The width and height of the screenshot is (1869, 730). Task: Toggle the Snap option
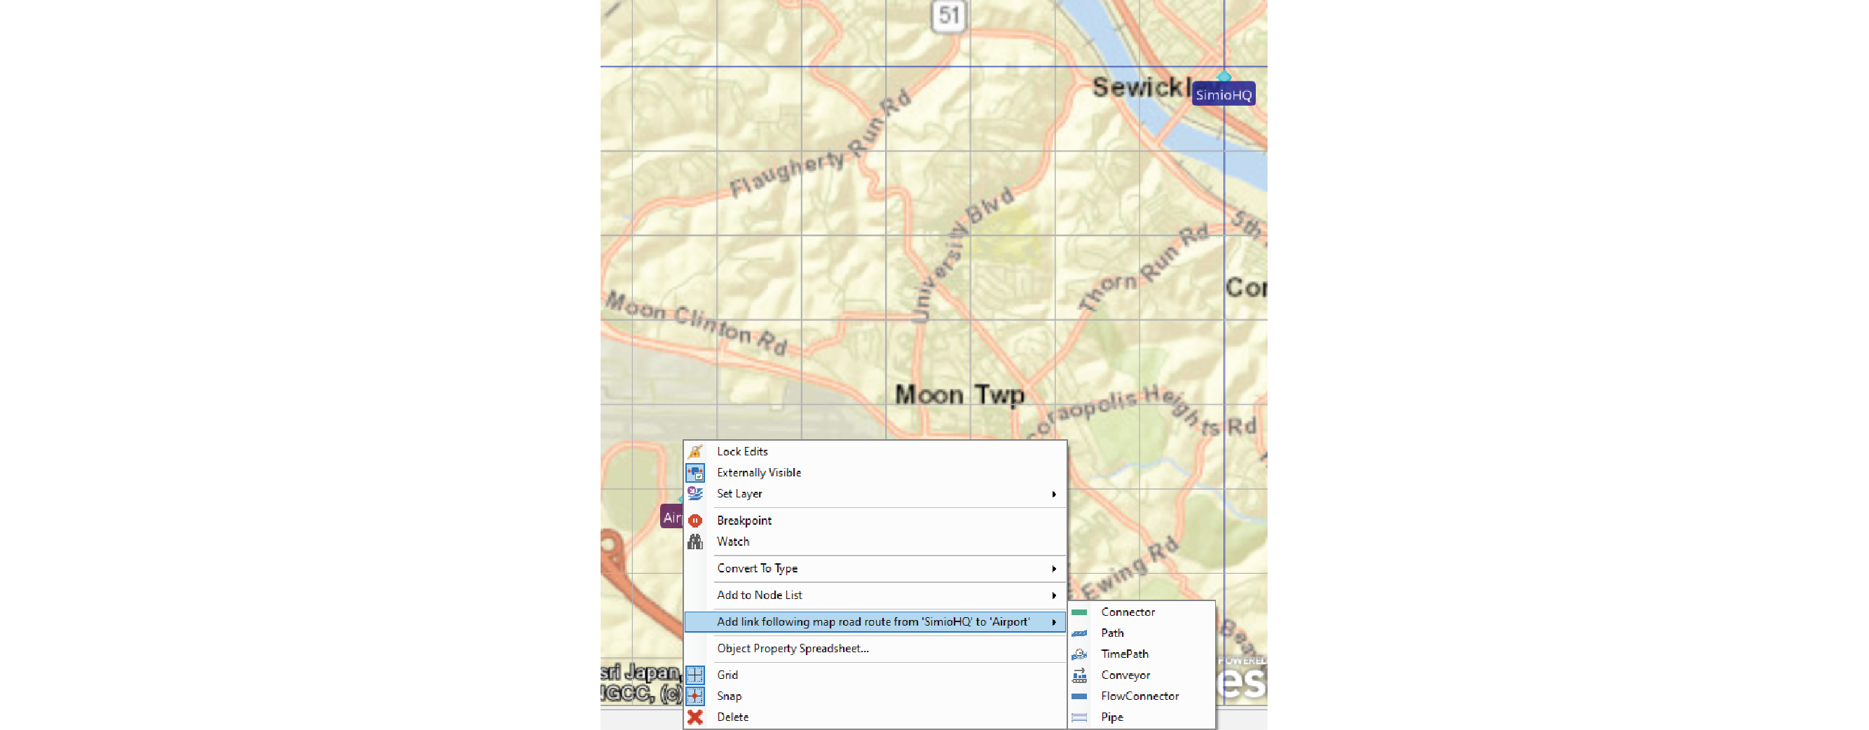coord(728,696)
